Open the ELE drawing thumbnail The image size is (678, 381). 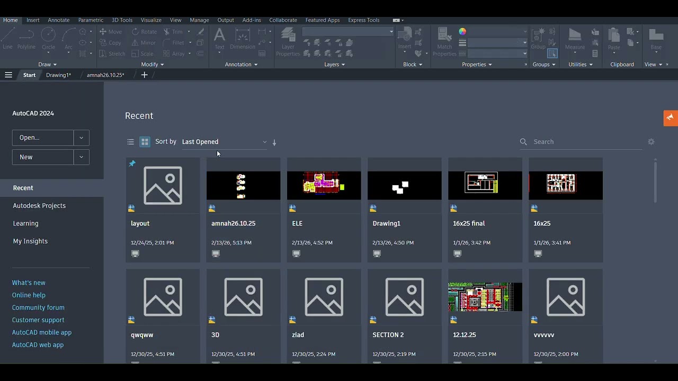pos(324,185)
